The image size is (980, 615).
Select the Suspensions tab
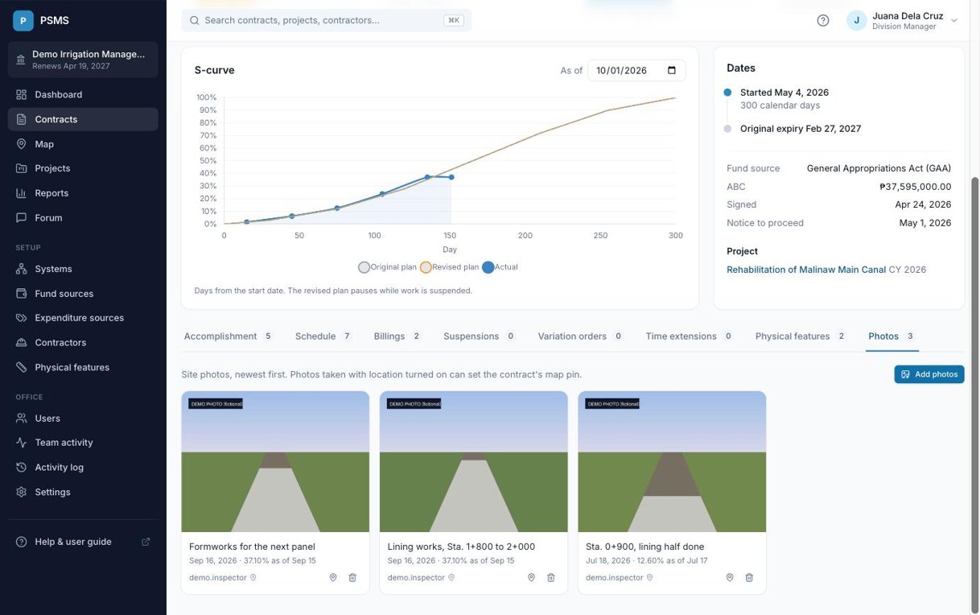pos(480,336)
